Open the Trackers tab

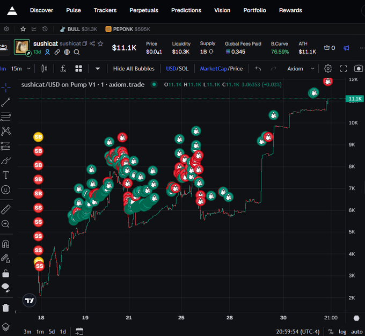[105, 10]
